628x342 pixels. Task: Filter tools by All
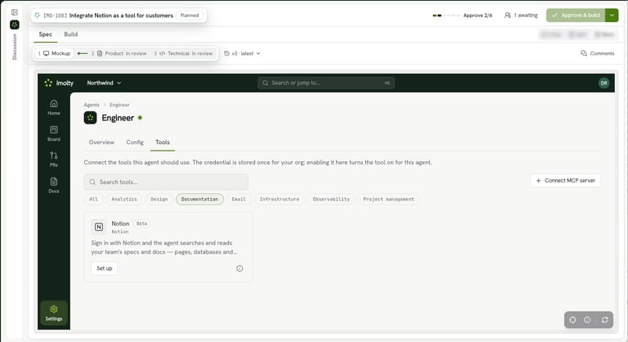93,200
